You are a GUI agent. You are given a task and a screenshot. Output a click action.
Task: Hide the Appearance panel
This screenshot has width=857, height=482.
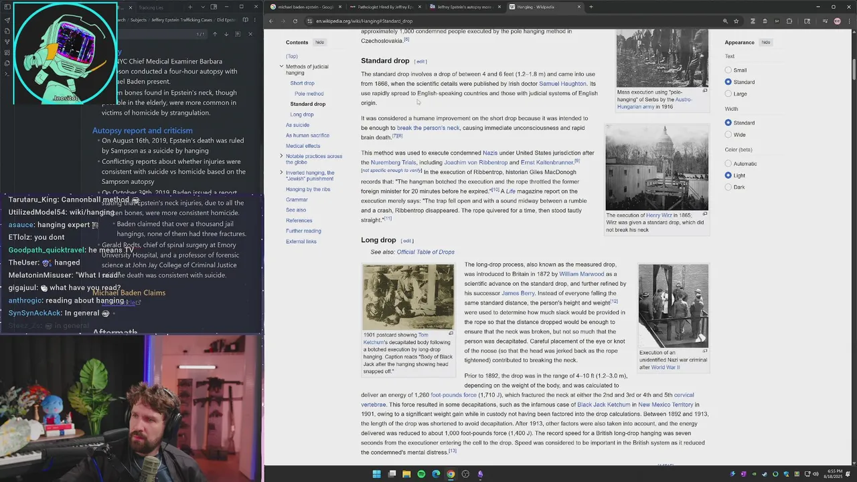[766, 42]
